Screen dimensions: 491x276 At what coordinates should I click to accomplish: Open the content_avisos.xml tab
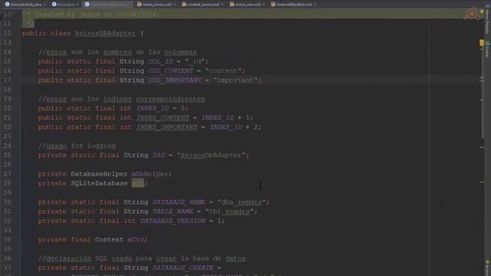[x=203, y=5]
